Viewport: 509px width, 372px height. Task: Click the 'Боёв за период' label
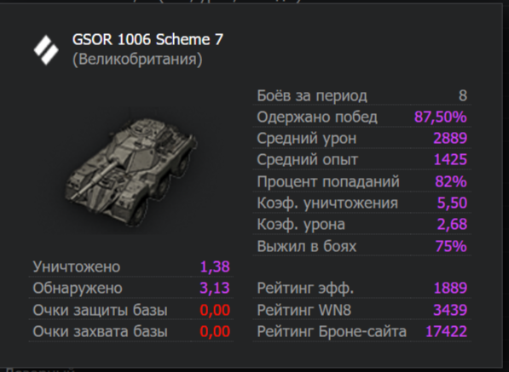pos(312,96)
